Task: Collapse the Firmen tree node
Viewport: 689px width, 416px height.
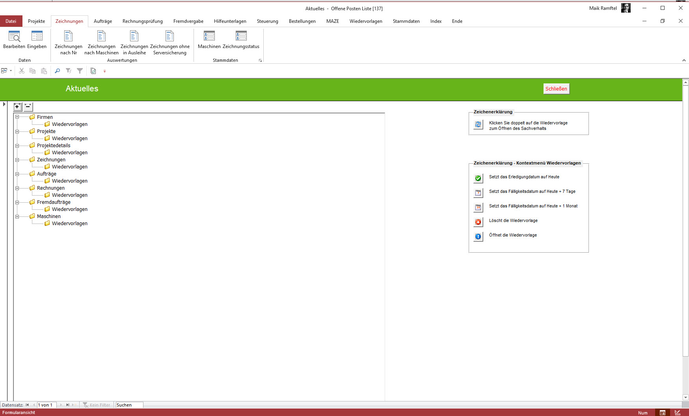Action: [17, 117]
